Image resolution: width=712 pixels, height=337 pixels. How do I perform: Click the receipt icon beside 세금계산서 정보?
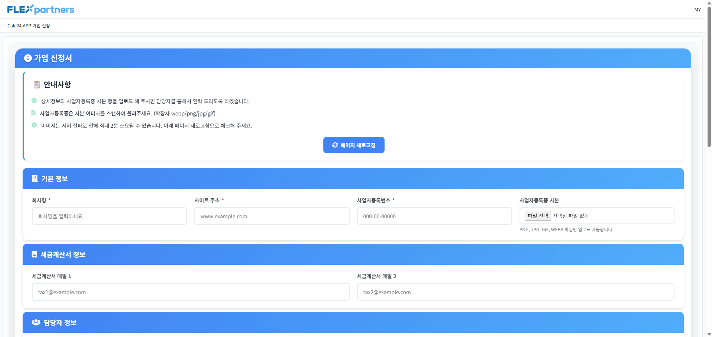coord(34,255)
